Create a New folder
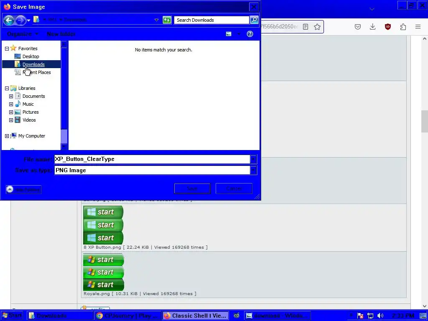The image size is (428, 321). (61, 34)
